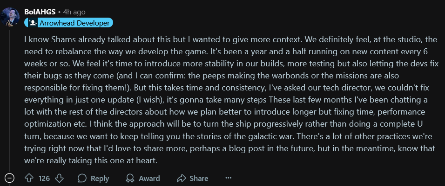Click the speech bubble Reply icon
The width and height of the screenshot is (445, 186).
coord(82,178)
